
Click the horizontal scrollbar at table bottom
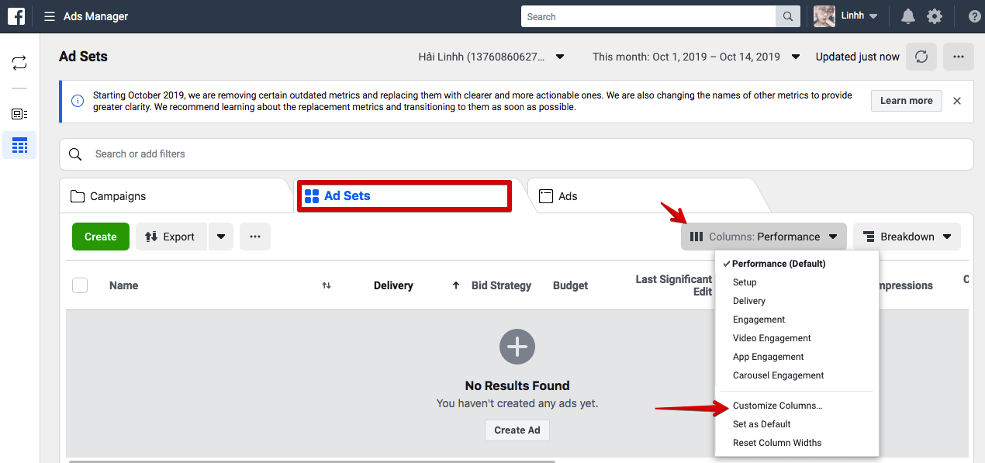tap(312, 461)
